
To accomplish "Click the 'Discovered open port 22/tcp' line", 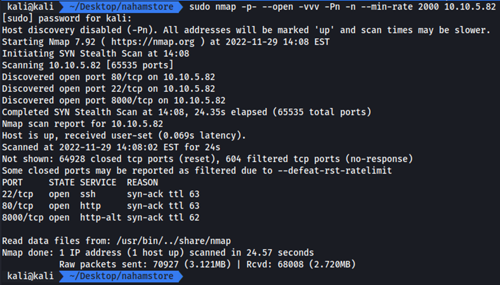I will coord(108,89).
